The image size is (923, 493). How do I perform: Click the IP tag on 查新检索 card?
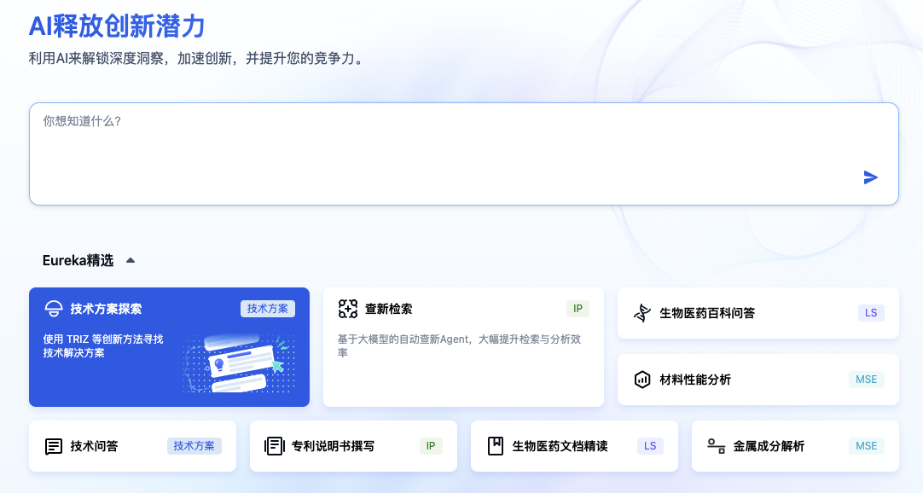pyautogui.click(x=578, y=309)
